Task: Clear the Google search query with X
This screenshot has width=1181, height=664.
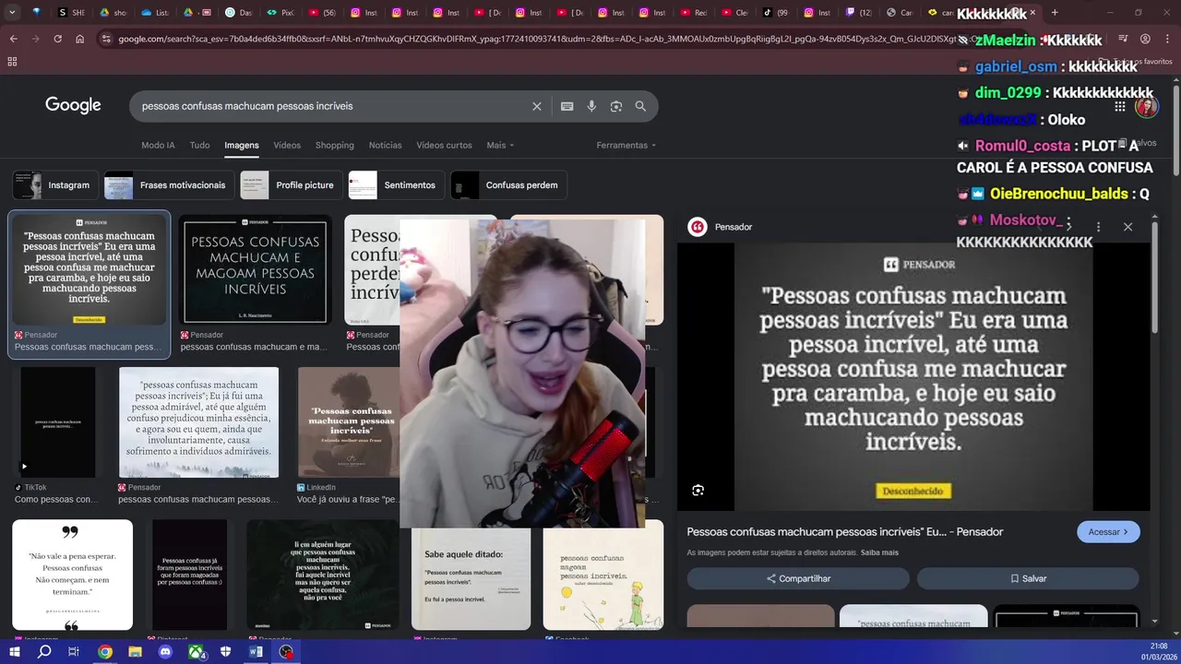Action: point(537,106)
